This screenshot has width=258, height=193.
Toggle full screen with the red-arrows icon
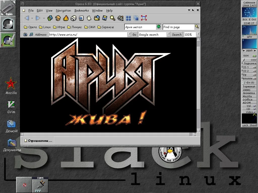coord(144,18)
